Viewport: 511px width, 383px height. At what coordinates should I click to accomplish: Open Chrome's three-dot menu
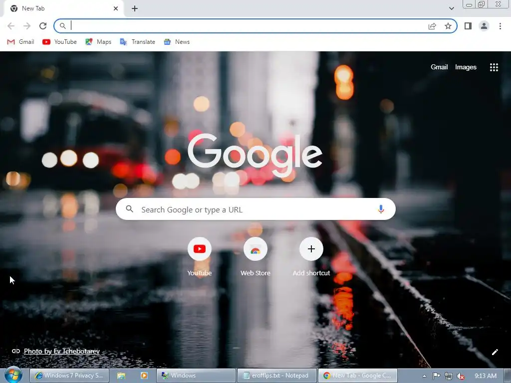(500, 26)
